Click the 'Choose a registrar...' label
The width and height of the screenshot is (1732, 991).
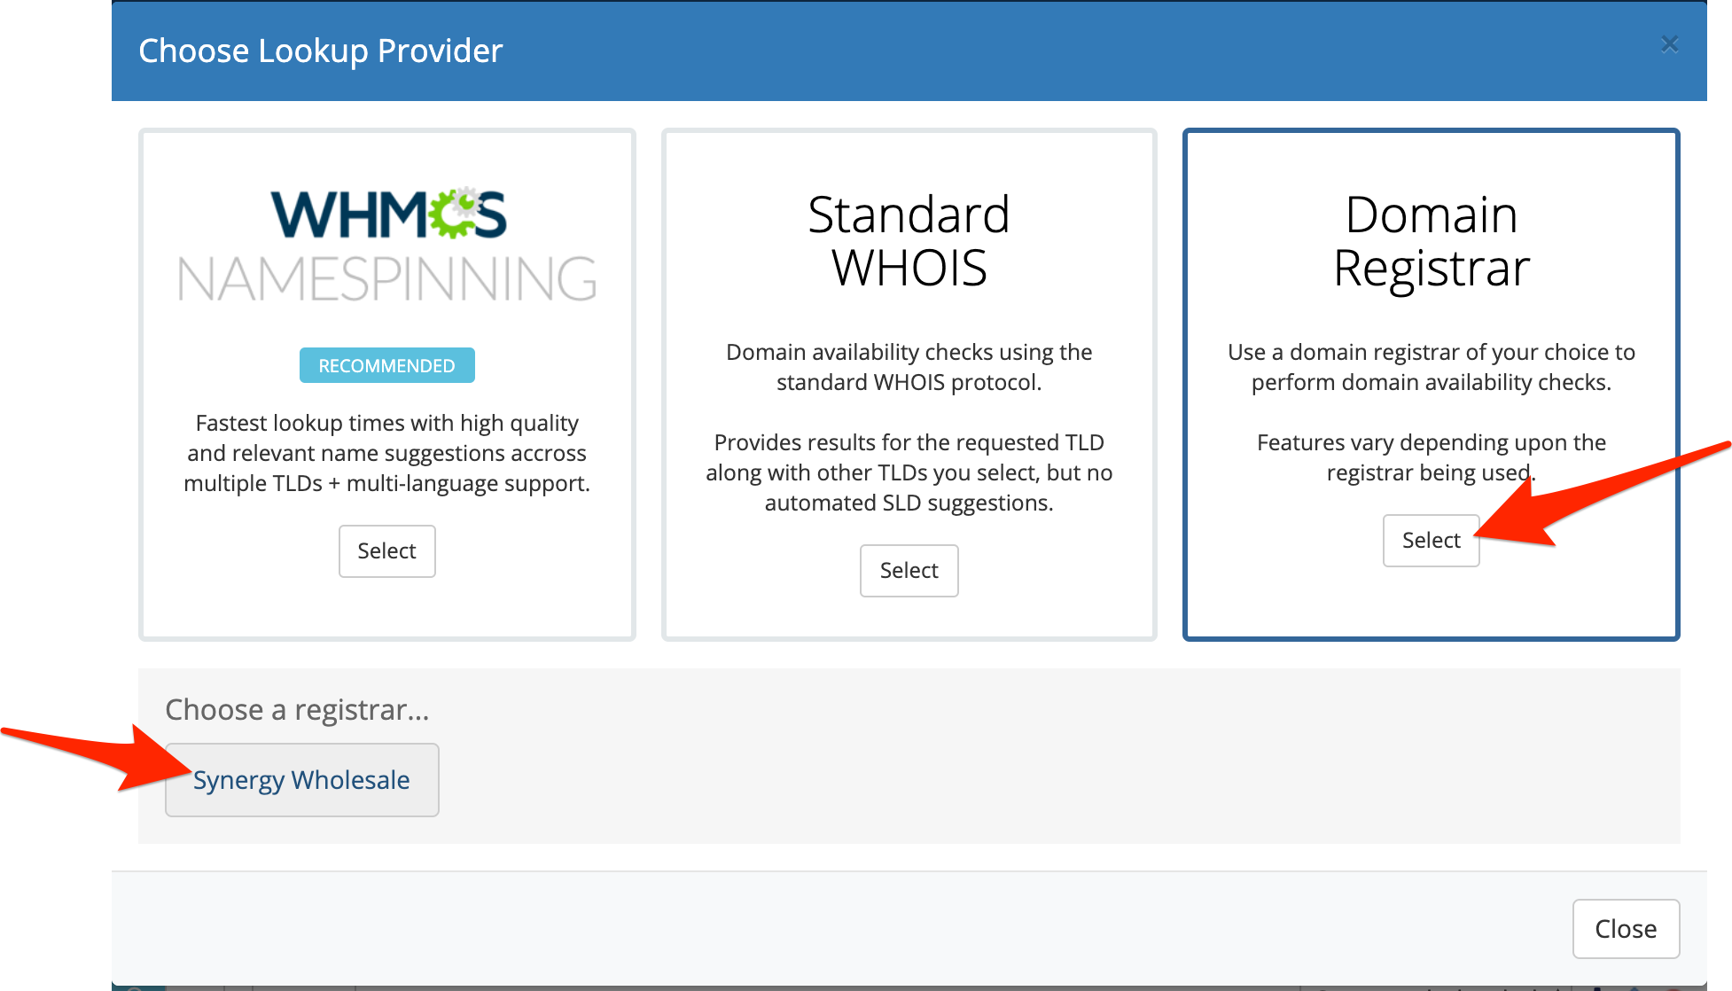(297, 709)
